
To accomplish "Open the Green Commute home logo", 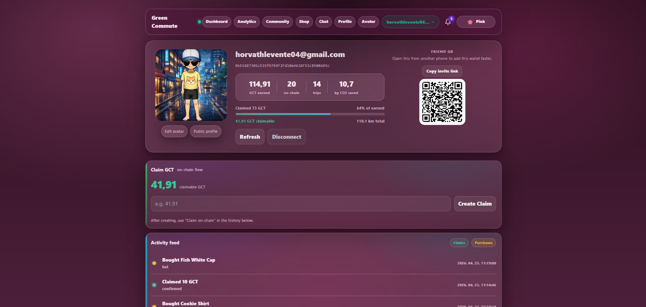I will pos(164,22).
